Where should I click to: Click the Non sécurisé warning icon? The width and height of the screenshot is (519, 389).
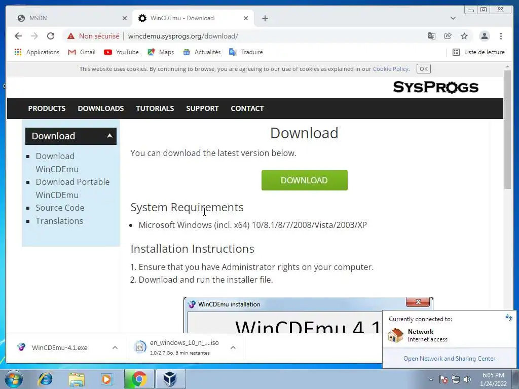point(71,36)
